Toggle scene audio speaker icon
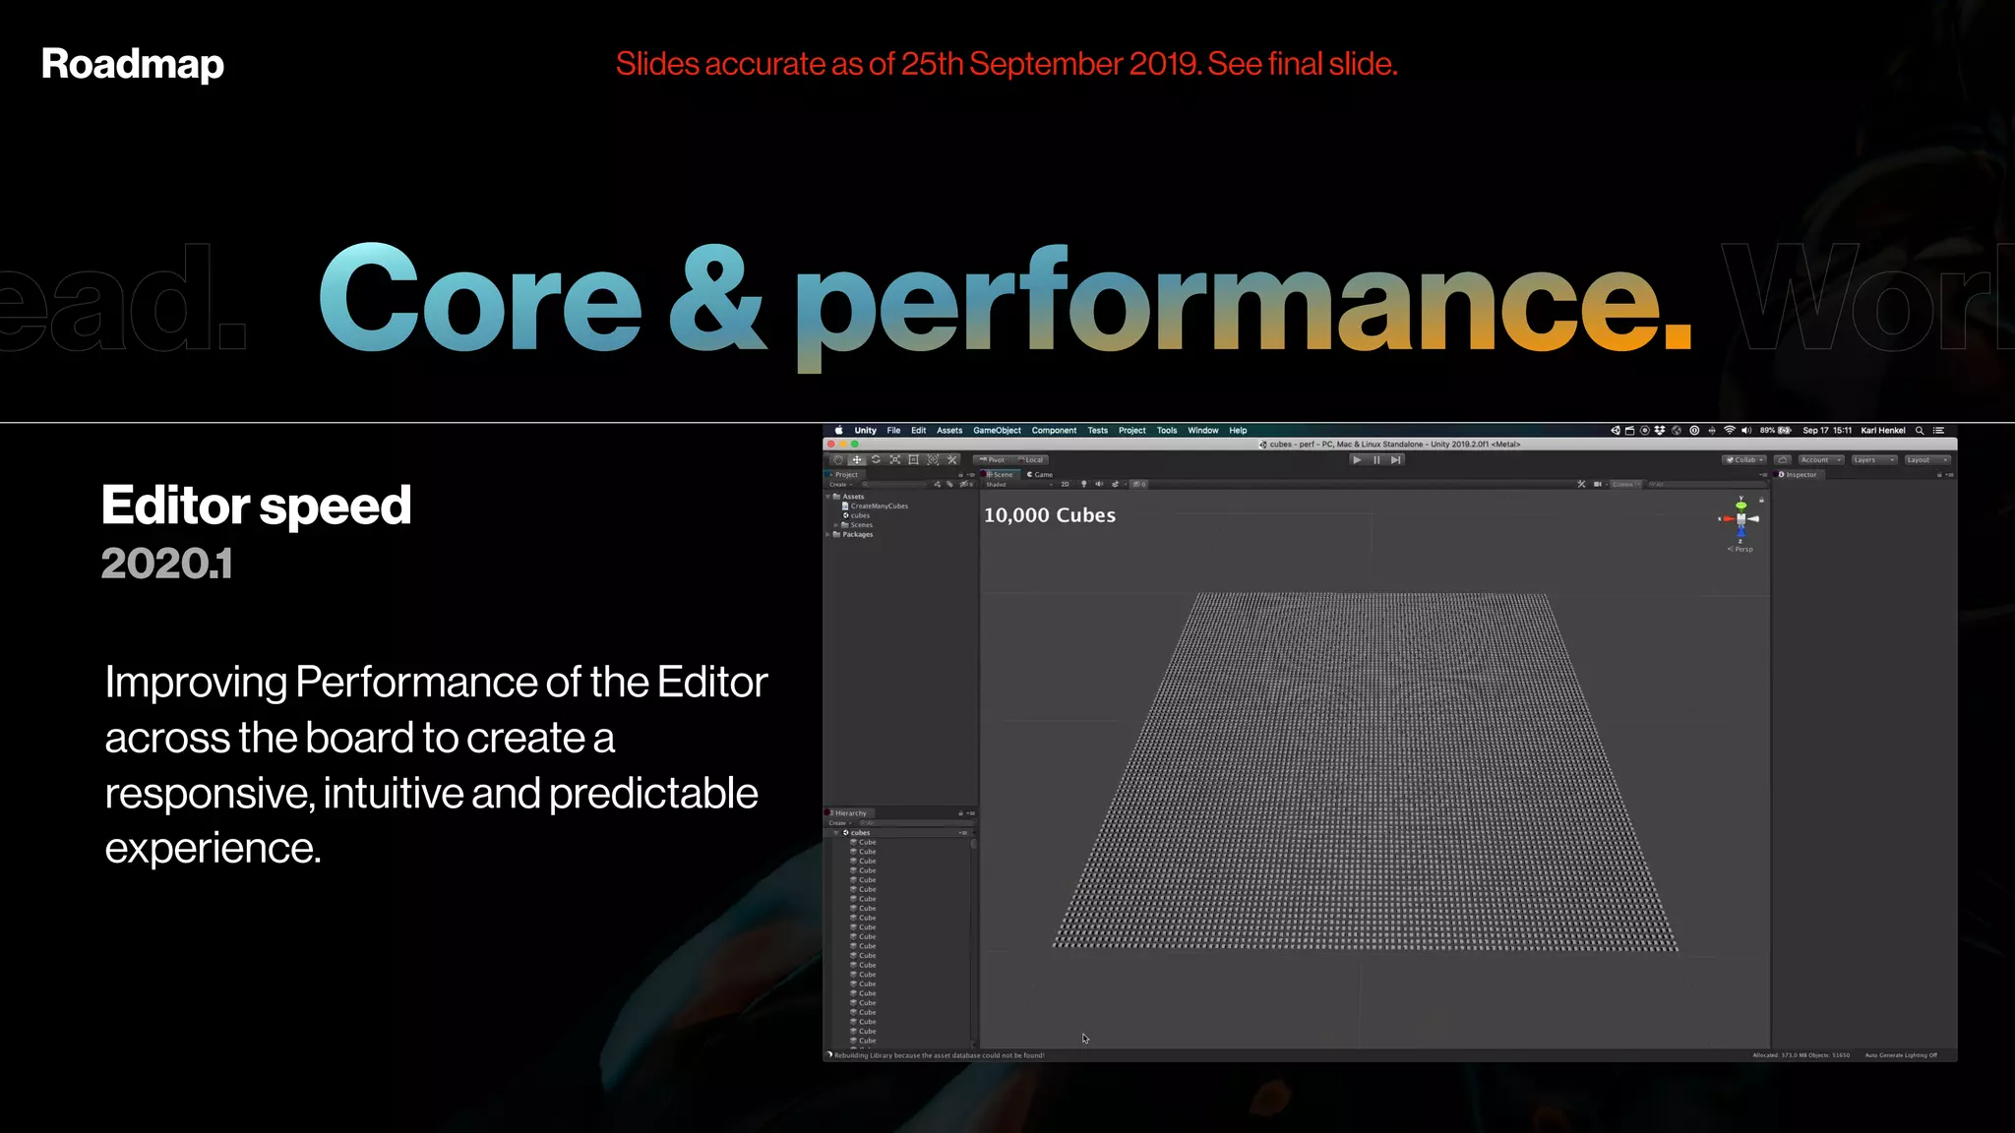The image size is (2015, 1133). (1099, 484)
